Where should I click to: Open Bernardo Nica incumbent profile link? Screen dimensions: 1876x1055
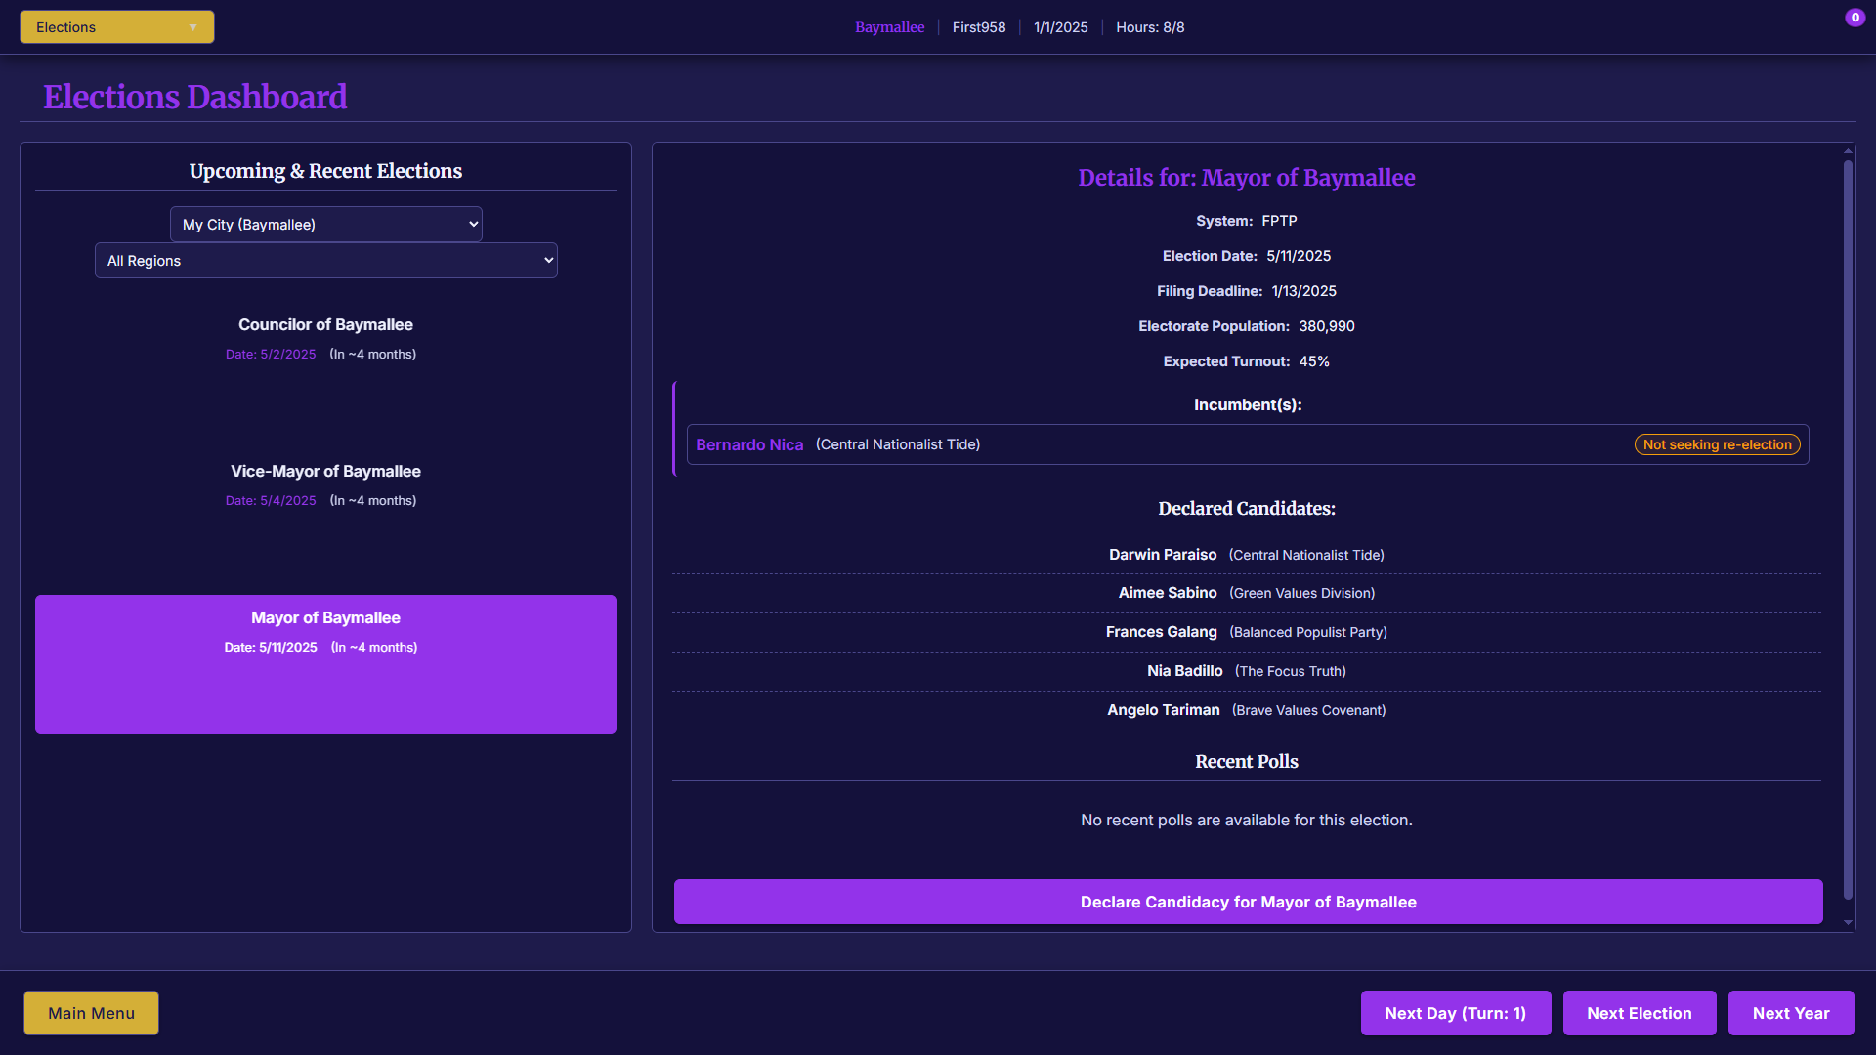pyautogui.click(x=749, y=444)
